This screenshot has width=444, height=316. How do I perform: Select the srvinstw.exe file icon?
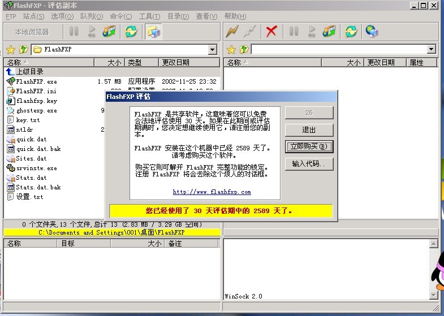pos(11,168)
